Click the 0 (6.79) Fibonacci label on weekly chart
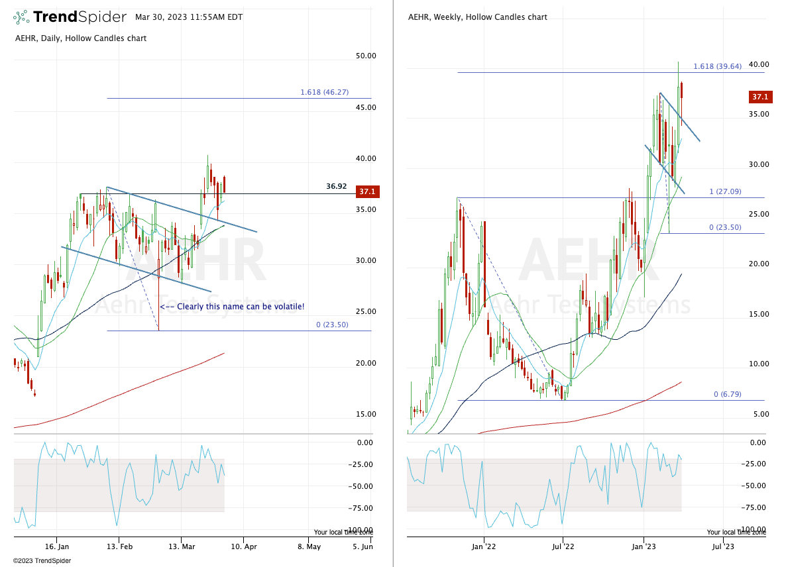 [x=728, y=394]
